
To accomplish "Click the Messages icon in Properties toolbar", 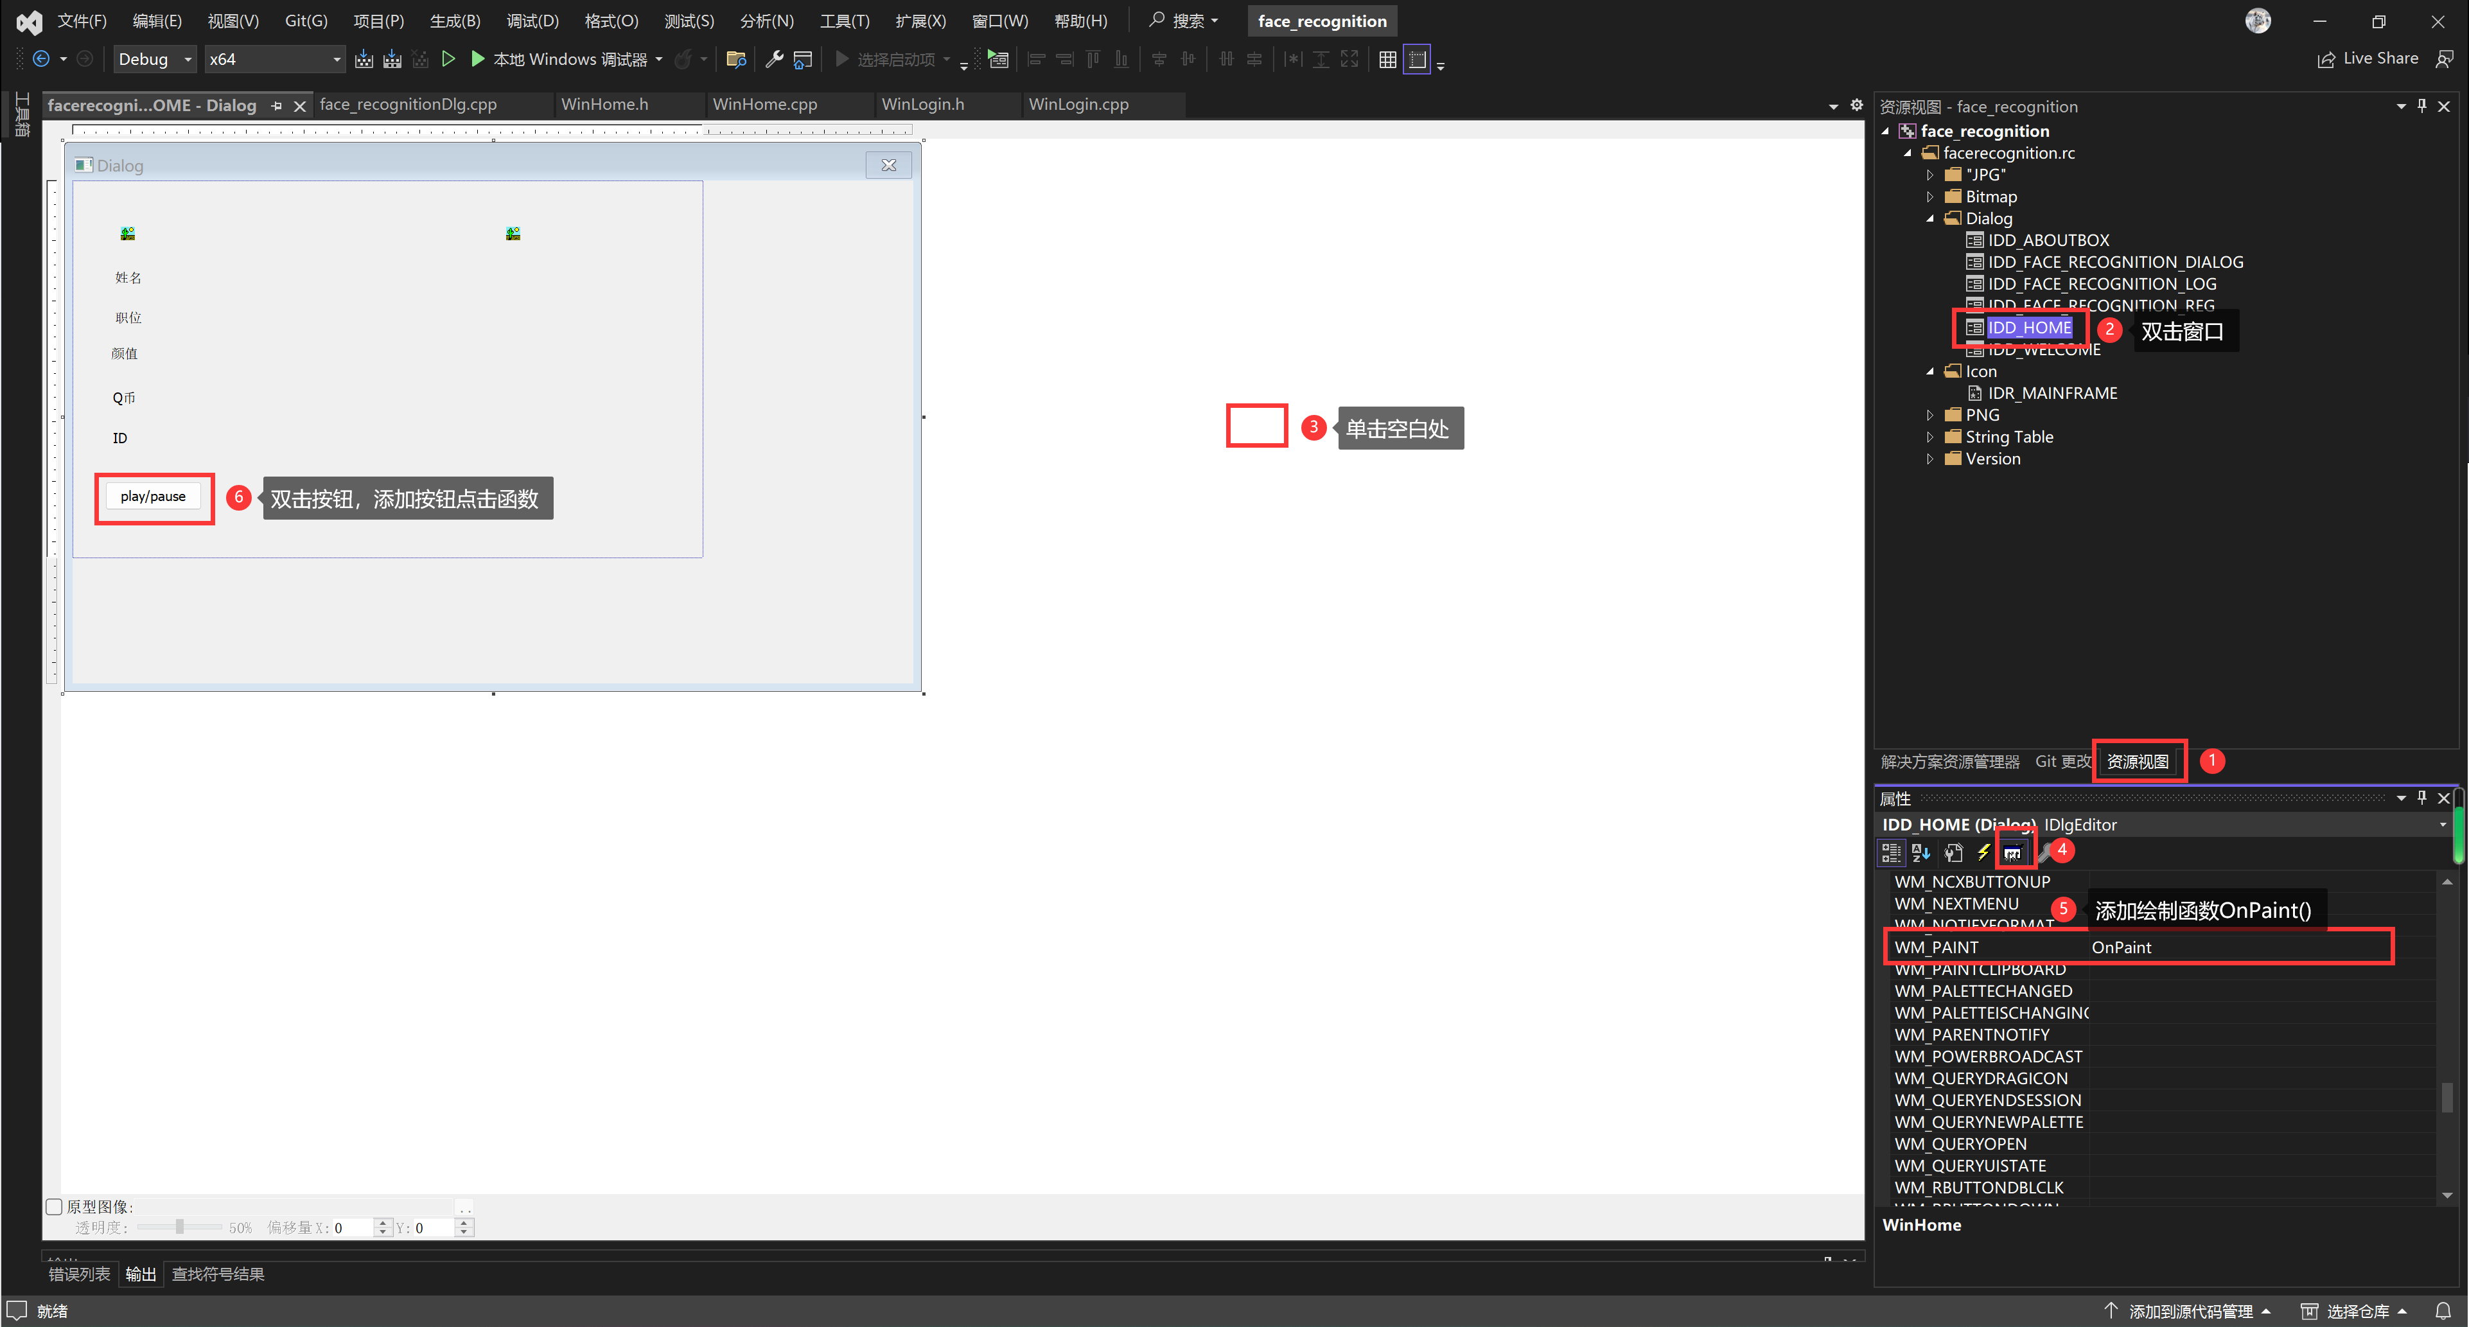I will click(2012, 852).
